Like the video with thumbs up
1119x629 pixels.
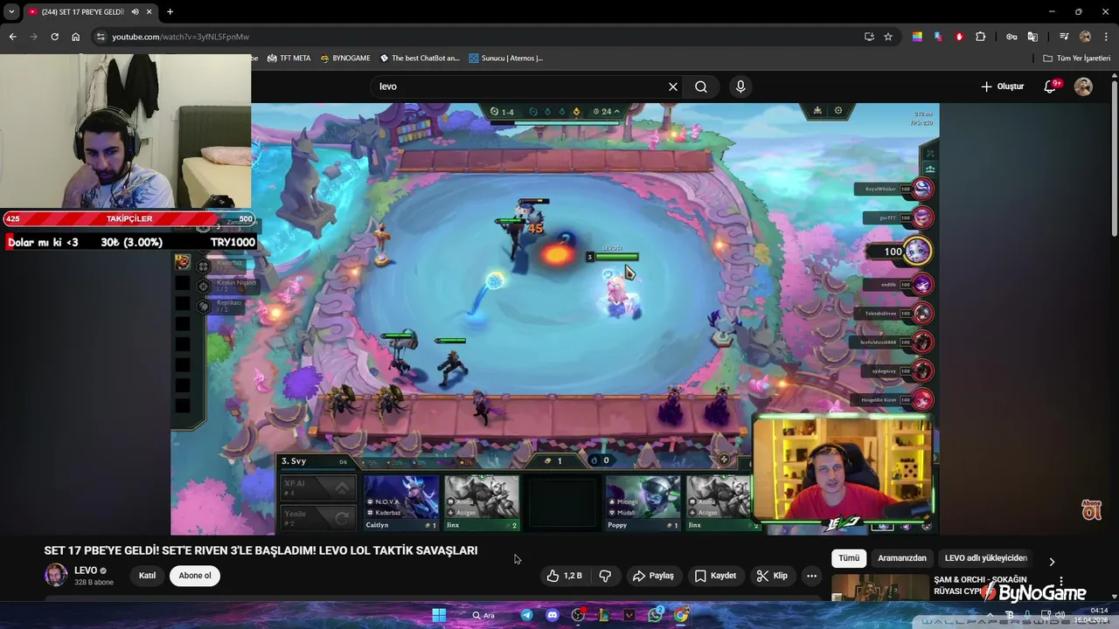point(564,576)
